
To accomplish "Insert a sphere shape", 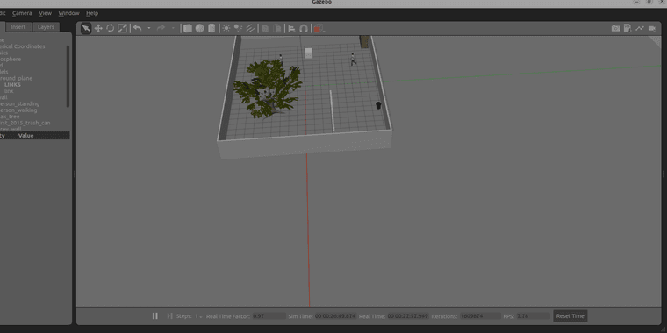I will coord(199,28).
